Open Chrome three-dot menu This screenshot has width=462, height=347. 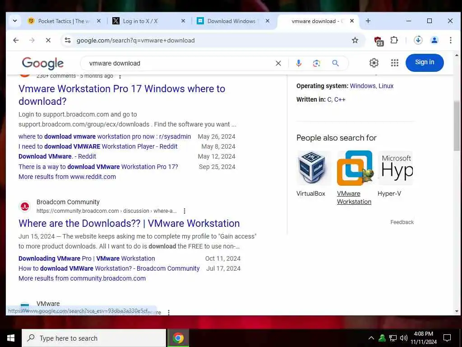451,40
